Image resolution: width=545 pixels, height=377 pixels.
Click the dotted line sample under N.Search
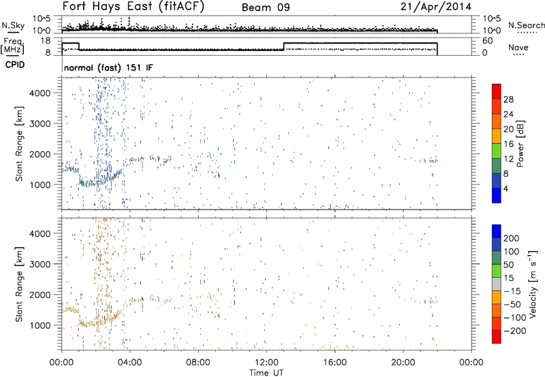click(527, 33)
